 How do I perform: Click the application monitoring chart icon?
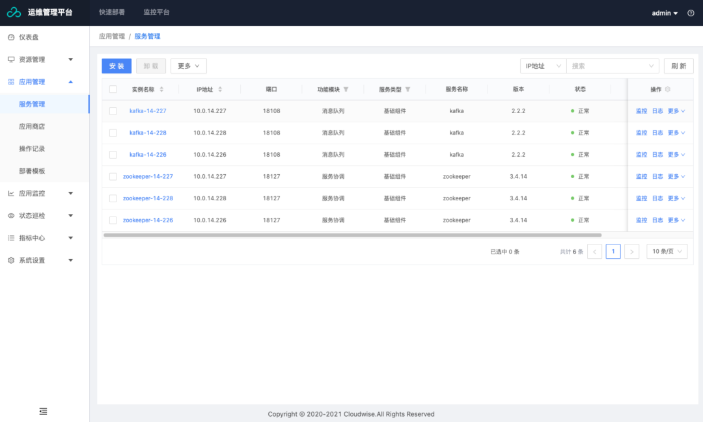(11, 194)
